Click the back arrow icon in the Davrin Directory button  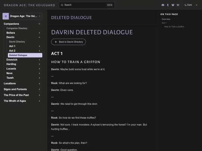56,42
